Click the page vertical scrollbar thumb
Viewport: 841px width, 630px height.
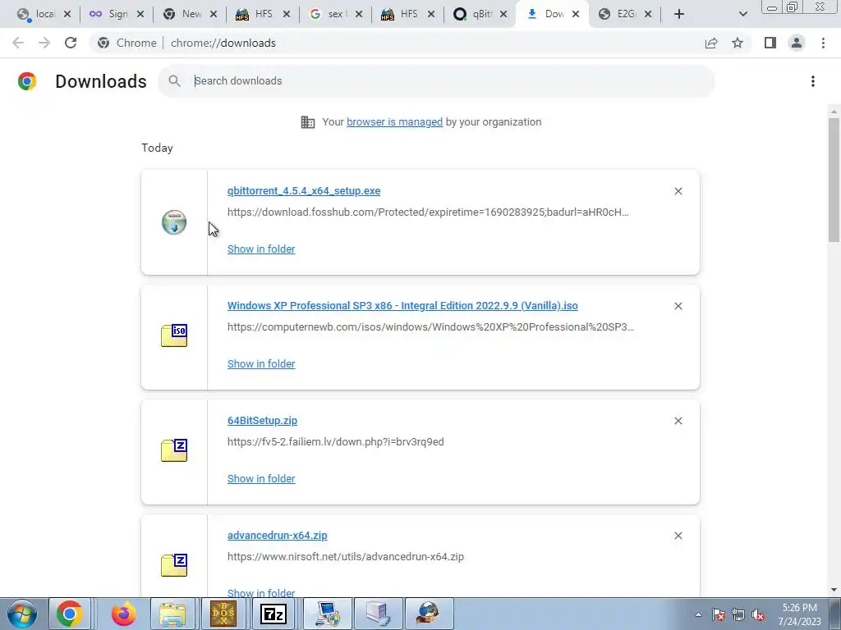834,180
